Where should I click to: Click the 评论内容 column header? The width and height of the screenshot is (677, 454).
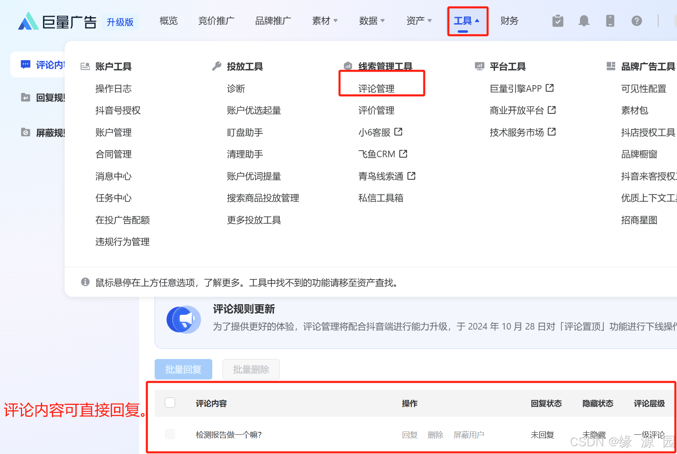click(x=211, y=403)
